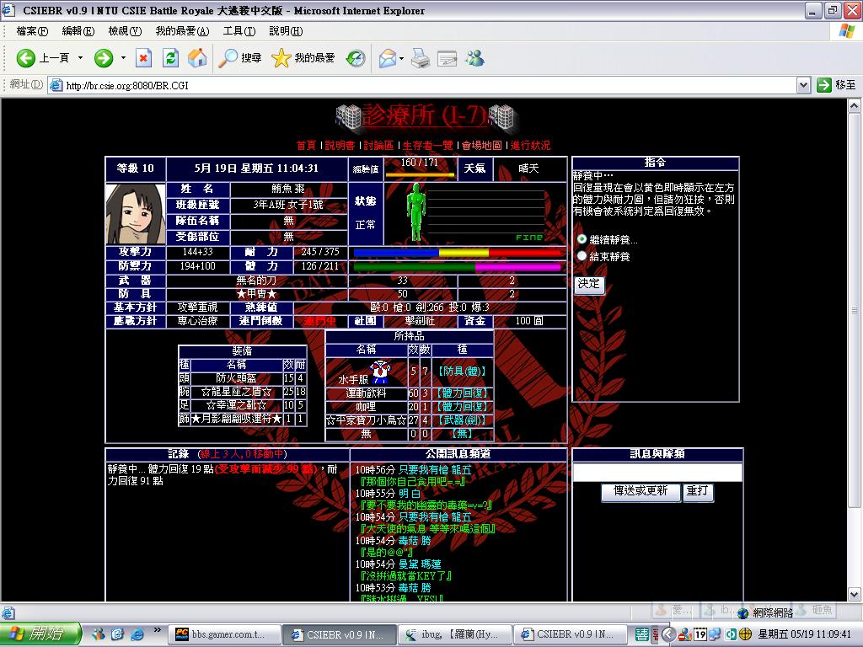Open the Forward button history dropdown arrow

[x=123, y=58]
